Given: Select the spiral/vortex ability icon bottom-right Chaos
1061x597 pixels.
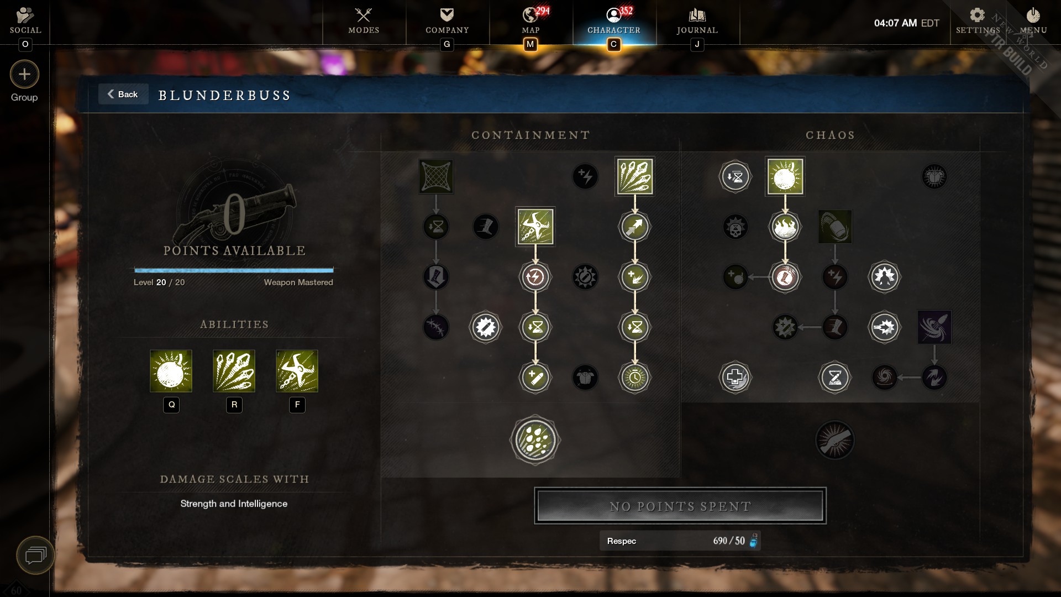Looking at the screenshot, I should pyautogui.click(x=884, y=377).
